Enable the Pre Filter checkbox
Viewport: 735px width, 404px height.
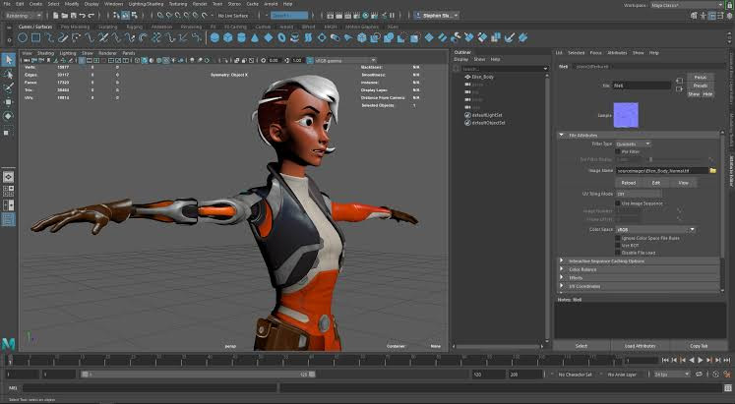618,151
